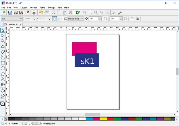Pick the cyan palette swatch

click(x=89, y=119)
